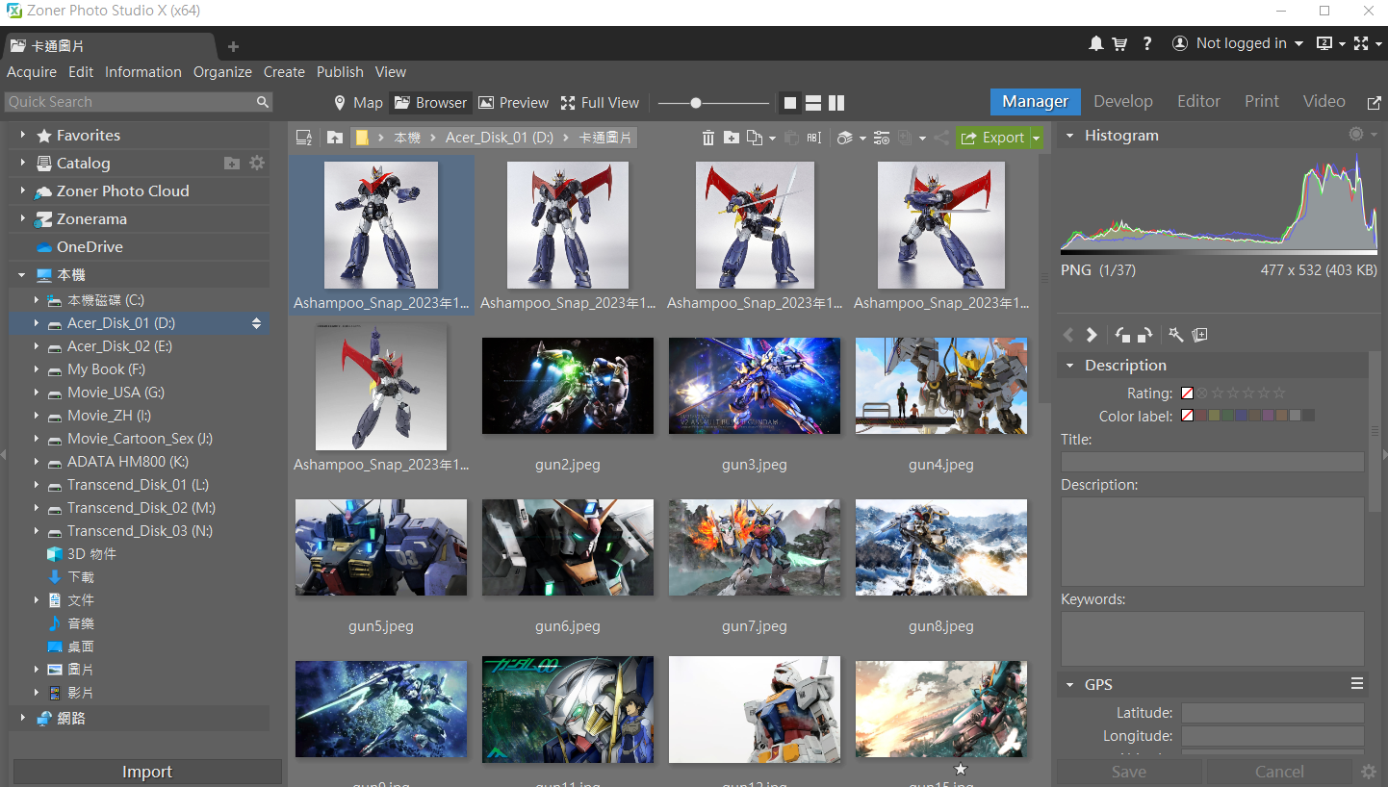Click the Quick Search magnifier icon
The height and width of the screenshot is (787, 1388).
coord(263,102)
